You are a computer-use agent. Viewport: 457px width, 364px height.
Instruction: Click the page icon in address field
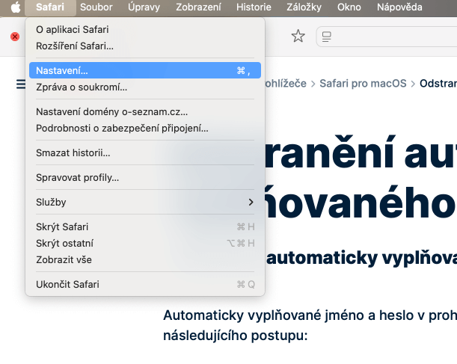click(326, 37)
